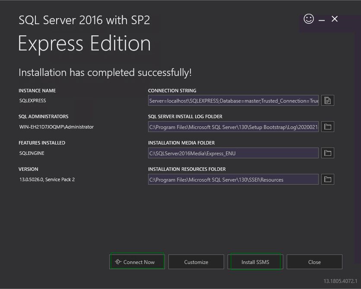Click the SQL SERVER INSTALL LOG FOLDER label
The image size is (361, 289).
pos(185,116)
